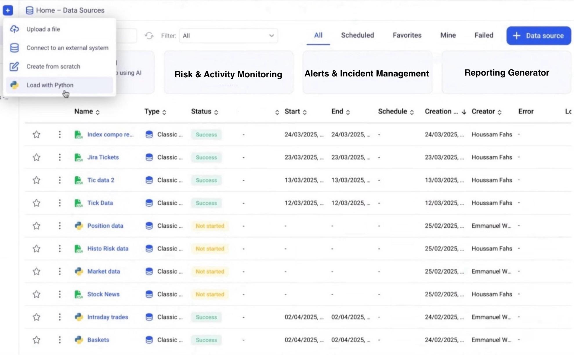Star the Index compo re... row
The width and height of the screenshot is (574, 355).
(x=36, y=134)
